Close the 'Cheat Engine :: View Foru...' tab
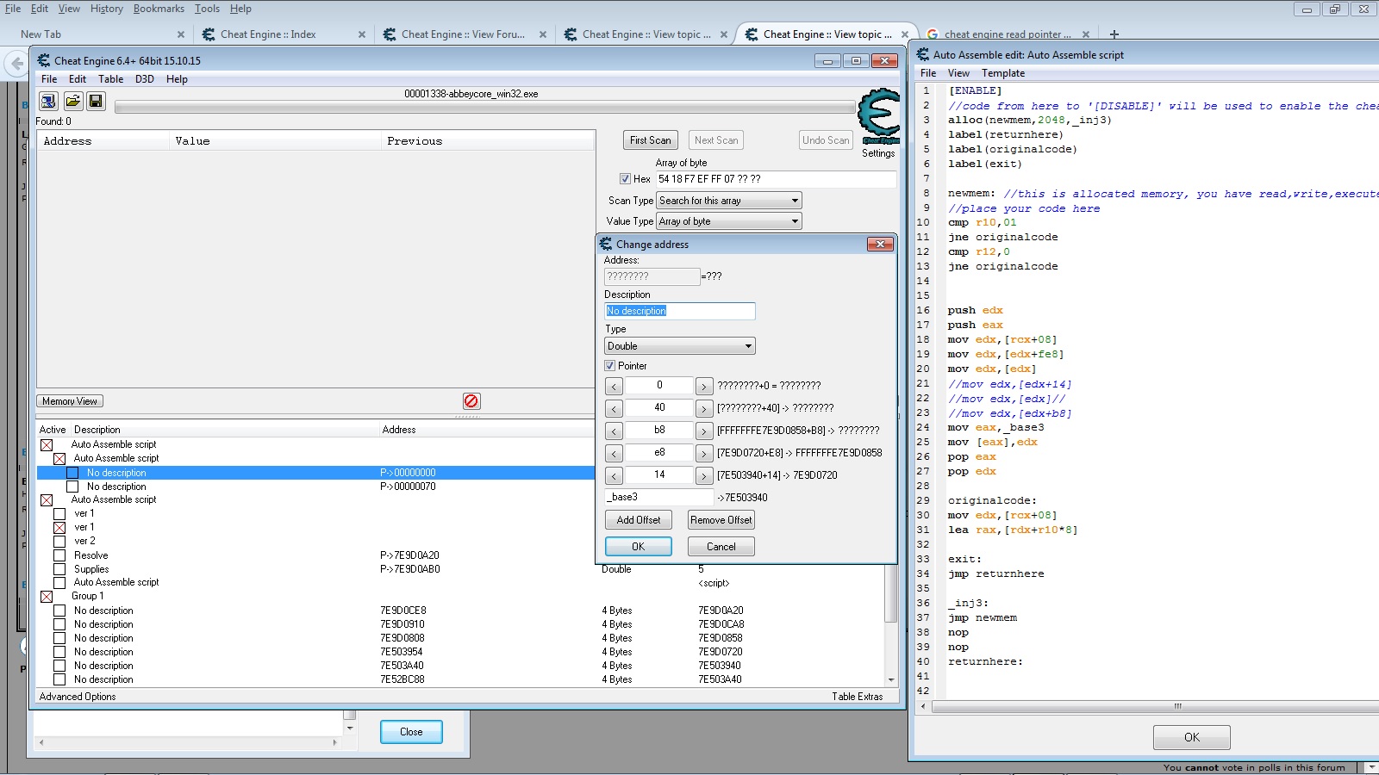The image size is (1379, 775). tap(542, 34)
